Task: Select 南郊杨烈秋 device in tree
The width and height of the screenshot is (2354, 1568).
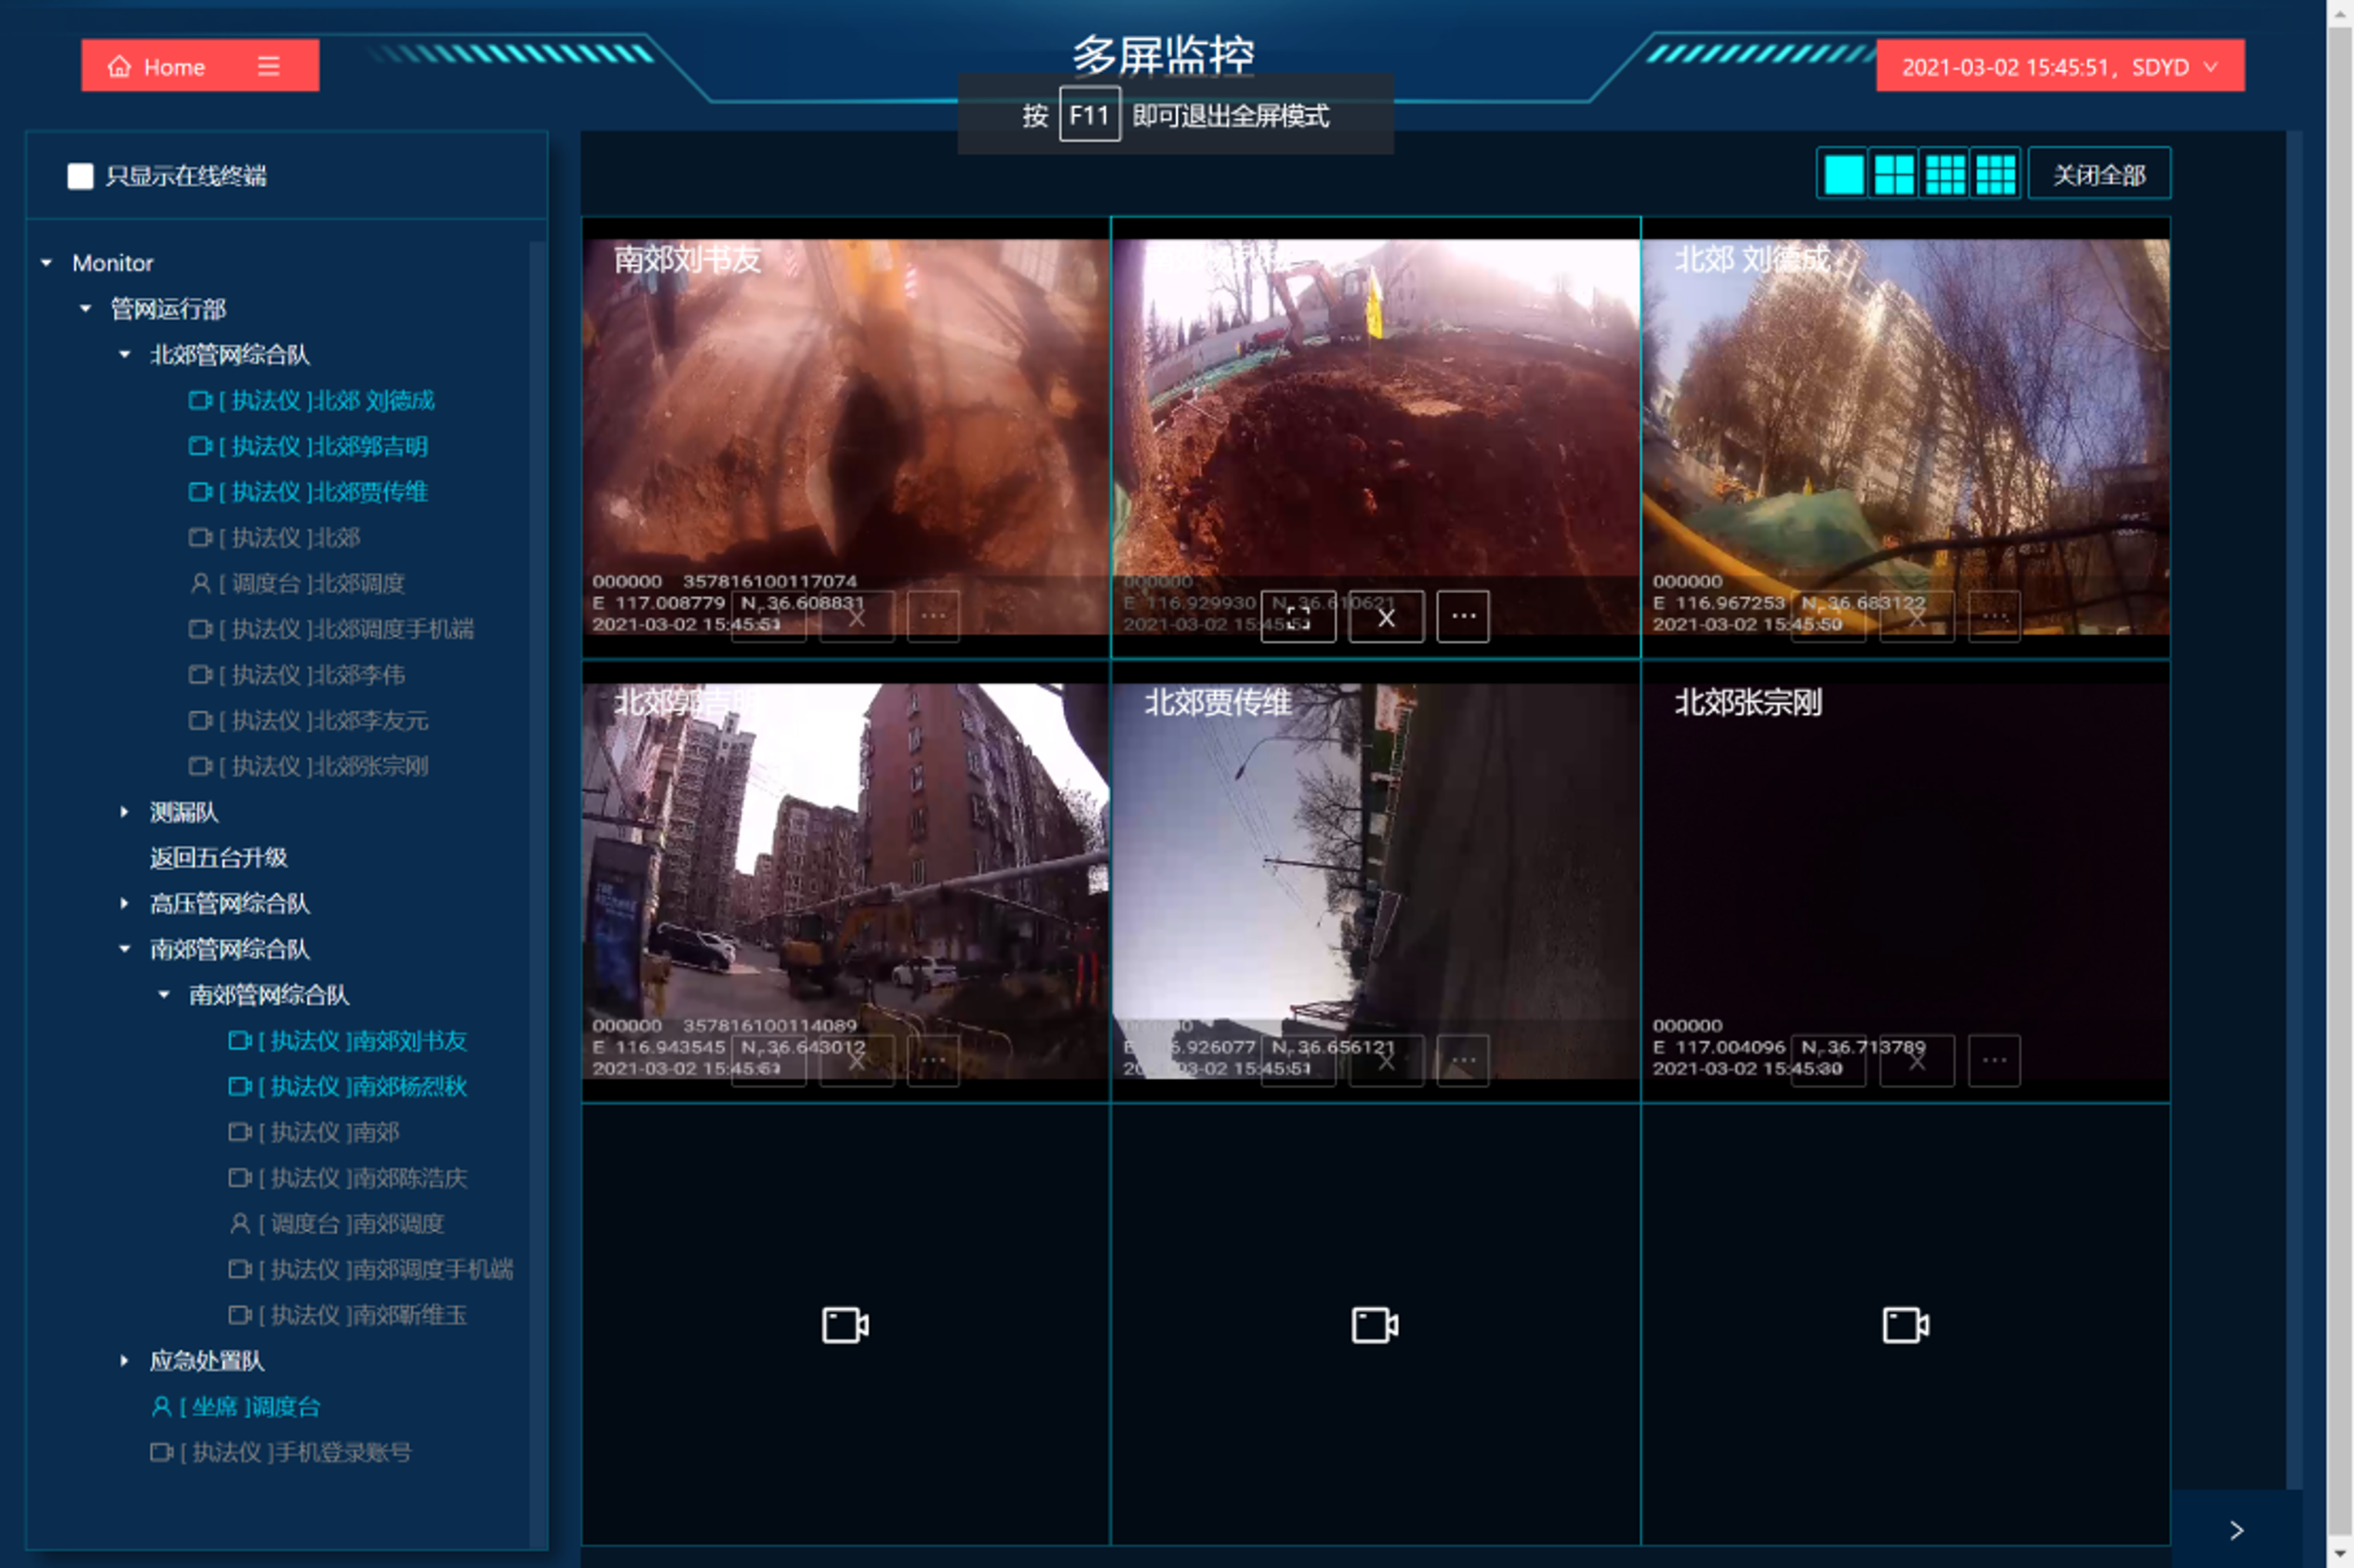Action: point(361,1086)
